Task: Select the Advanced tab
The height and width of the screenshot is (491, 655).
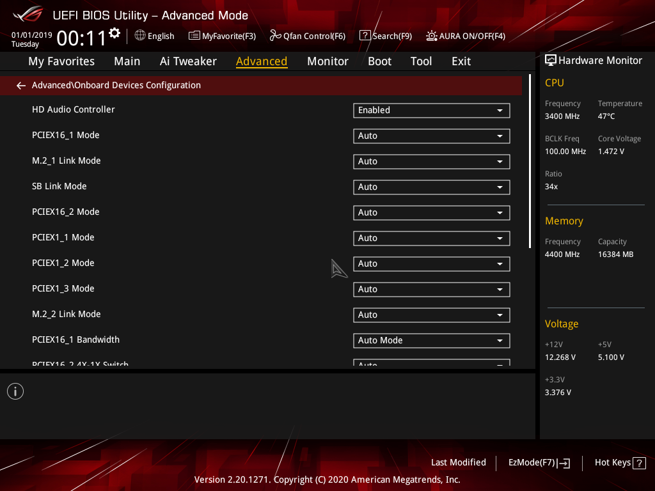Action: [262, 61]
